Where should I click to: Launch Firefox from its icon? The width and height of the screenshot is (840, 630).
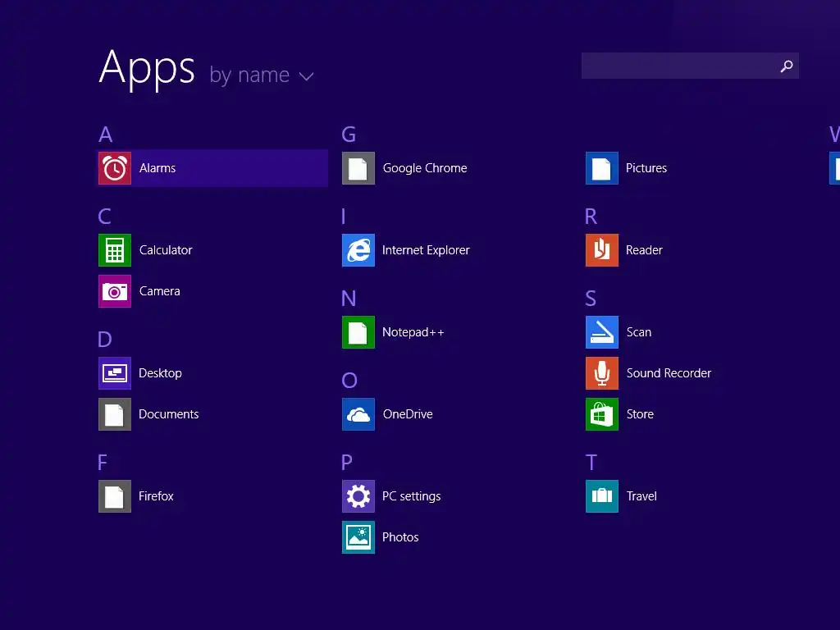click(115, 496)
